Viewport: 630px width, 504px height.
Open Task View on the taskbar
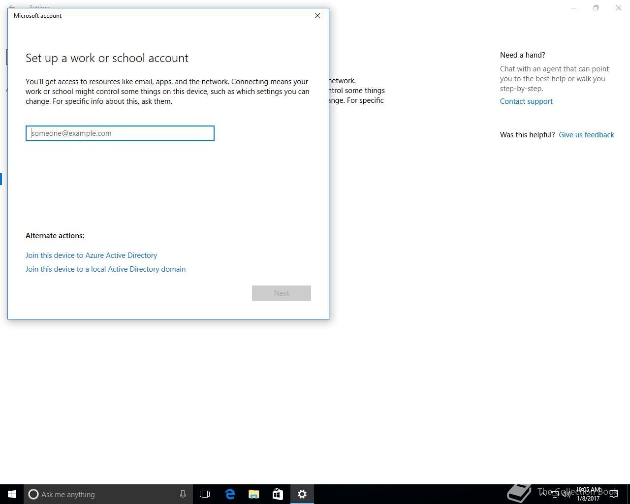(205, 494)
